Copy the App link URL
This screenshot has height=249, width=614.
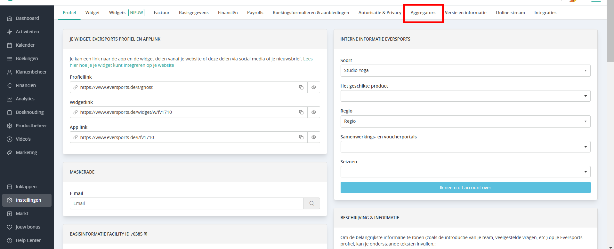[301, 137]
